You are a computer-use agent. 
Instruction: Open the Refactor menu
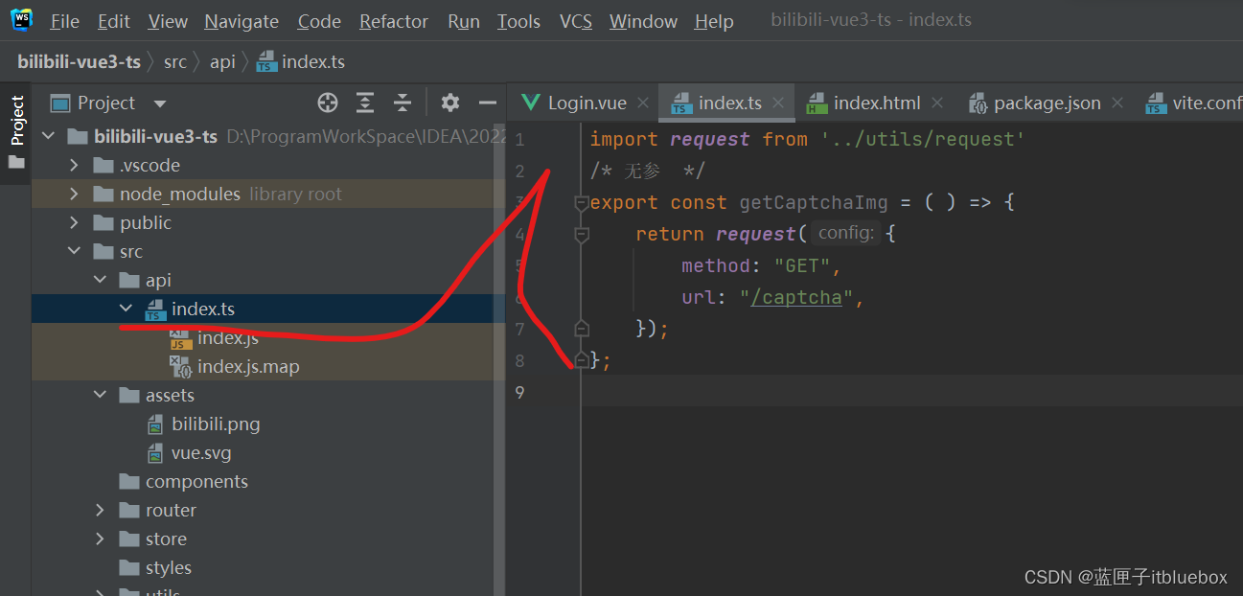click(x=394, y=21)
